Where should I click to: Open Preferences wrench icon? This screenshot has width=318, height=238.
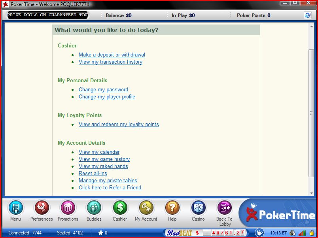point(42,208)
